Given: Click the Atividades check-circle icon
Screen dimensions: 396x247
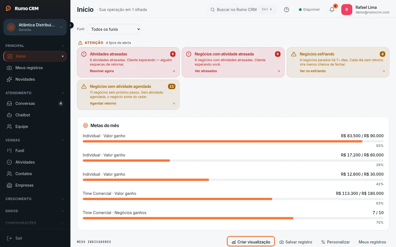Looking at the screenshot, I should pos(10,162).
